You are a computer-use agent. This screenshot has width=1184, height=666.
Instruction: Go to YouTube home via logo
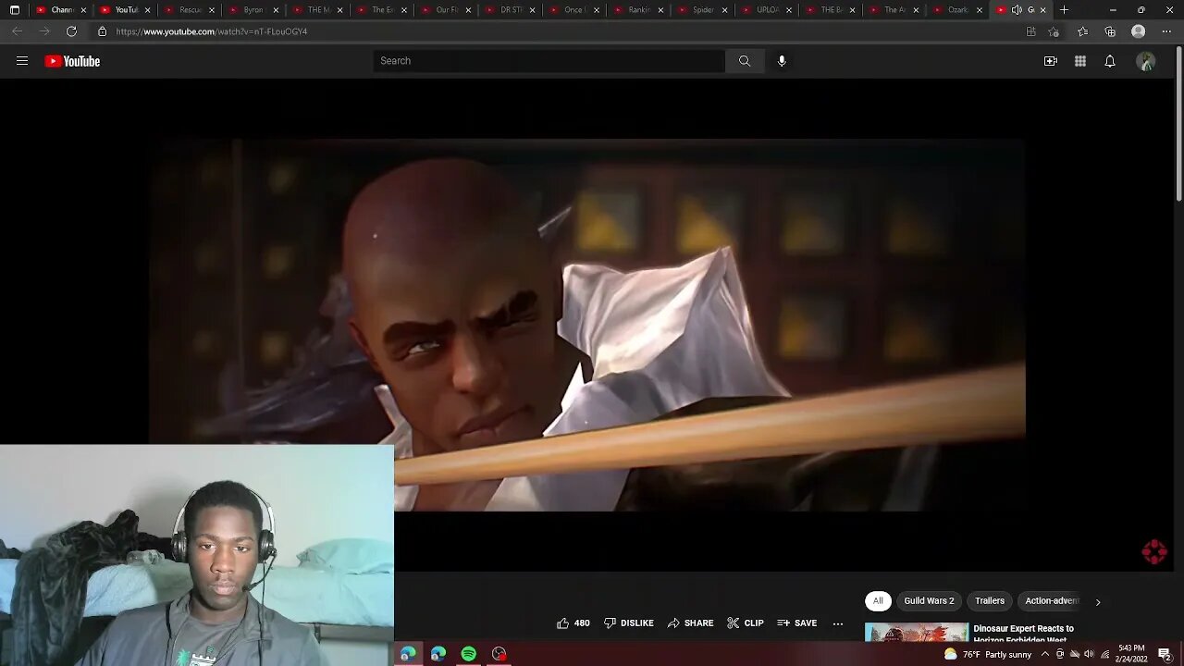coord(72,61)
